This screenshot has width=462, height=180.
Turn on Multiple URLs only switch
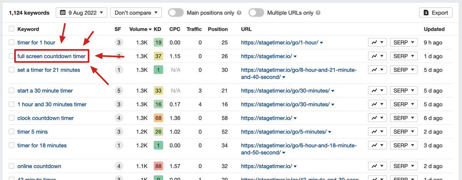click(x=256, y=13)
